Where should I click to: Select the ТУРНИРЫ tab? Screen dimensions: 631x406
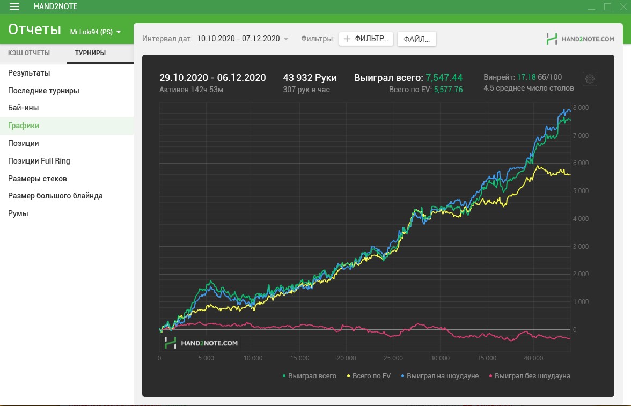(90, 53)
